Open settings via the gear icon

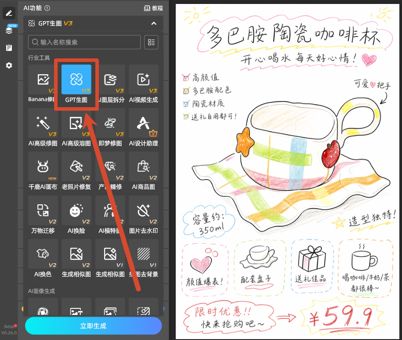coord(9,65)
